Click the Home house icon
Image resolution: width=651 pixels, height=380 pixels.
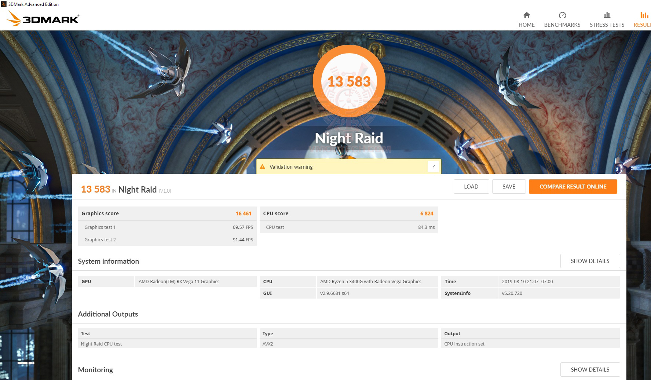(526, 15)
